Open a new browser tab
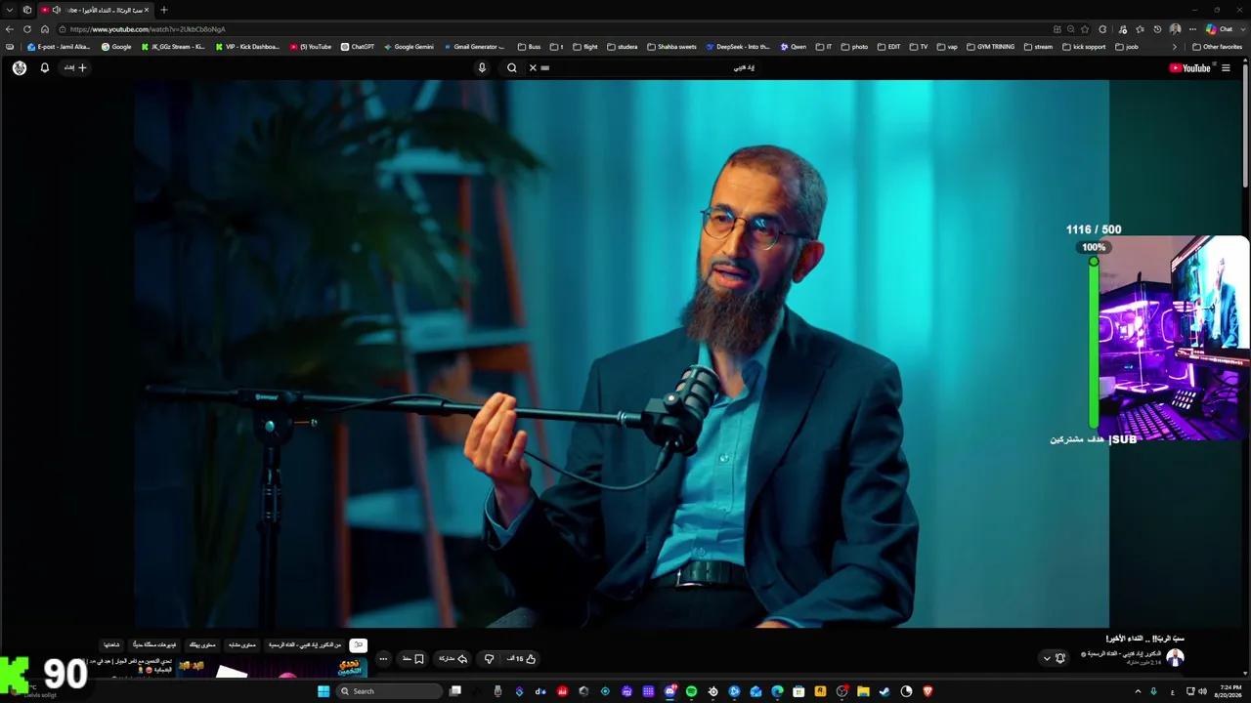Image resolution: width=1251 pixels, height=703 pixels. coord(163,10)
